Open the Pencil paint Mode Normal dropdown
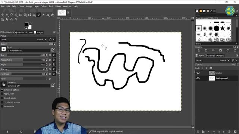 (24, 39)
